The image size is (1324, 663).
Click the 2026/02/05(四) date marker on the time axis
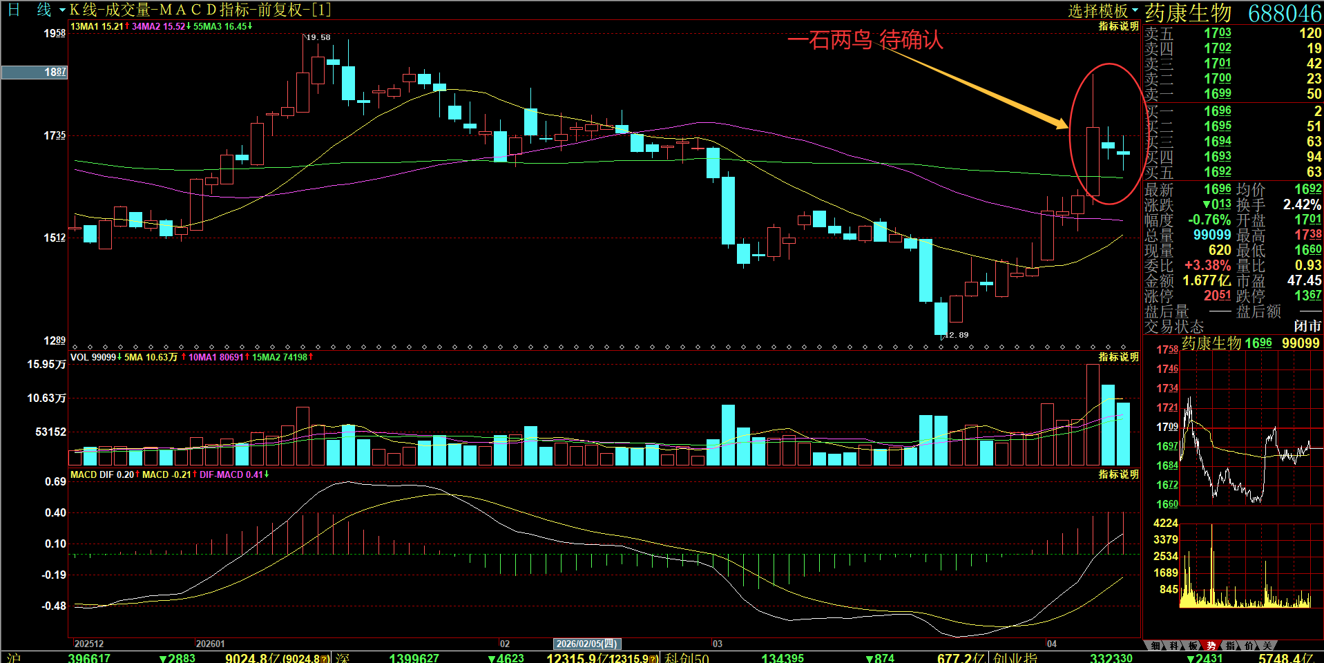pyautogui.click(x=587, y=644)
